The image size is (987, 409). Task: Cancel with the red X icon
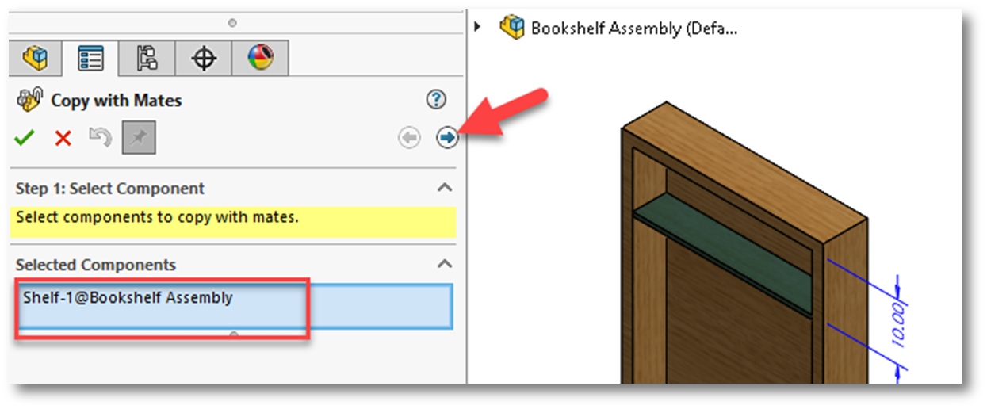coord(63,139)
